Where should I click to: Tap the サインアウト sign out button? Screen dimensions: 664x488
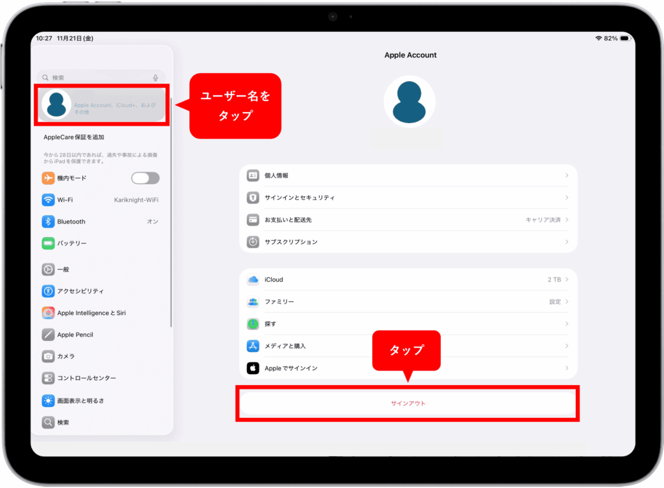click(408, 403)
